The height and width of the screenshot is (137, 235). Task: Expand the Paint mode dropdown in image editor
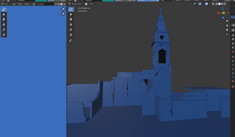(6, 4)
